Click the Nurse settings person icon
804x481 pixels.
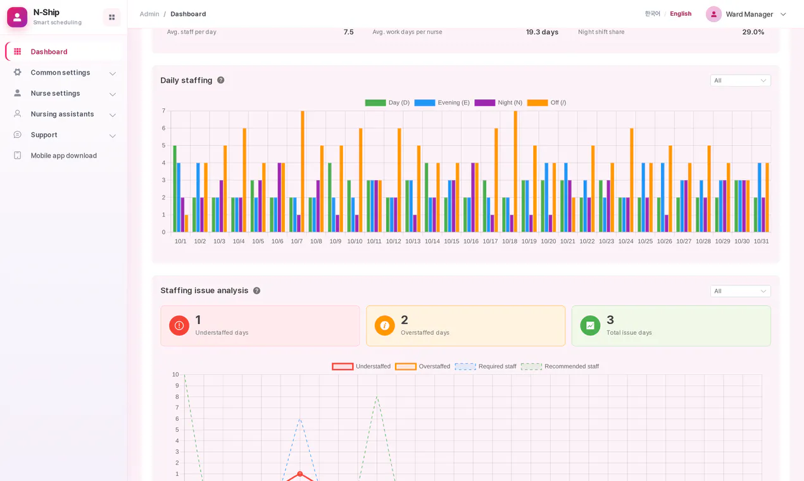coord(18,94)
